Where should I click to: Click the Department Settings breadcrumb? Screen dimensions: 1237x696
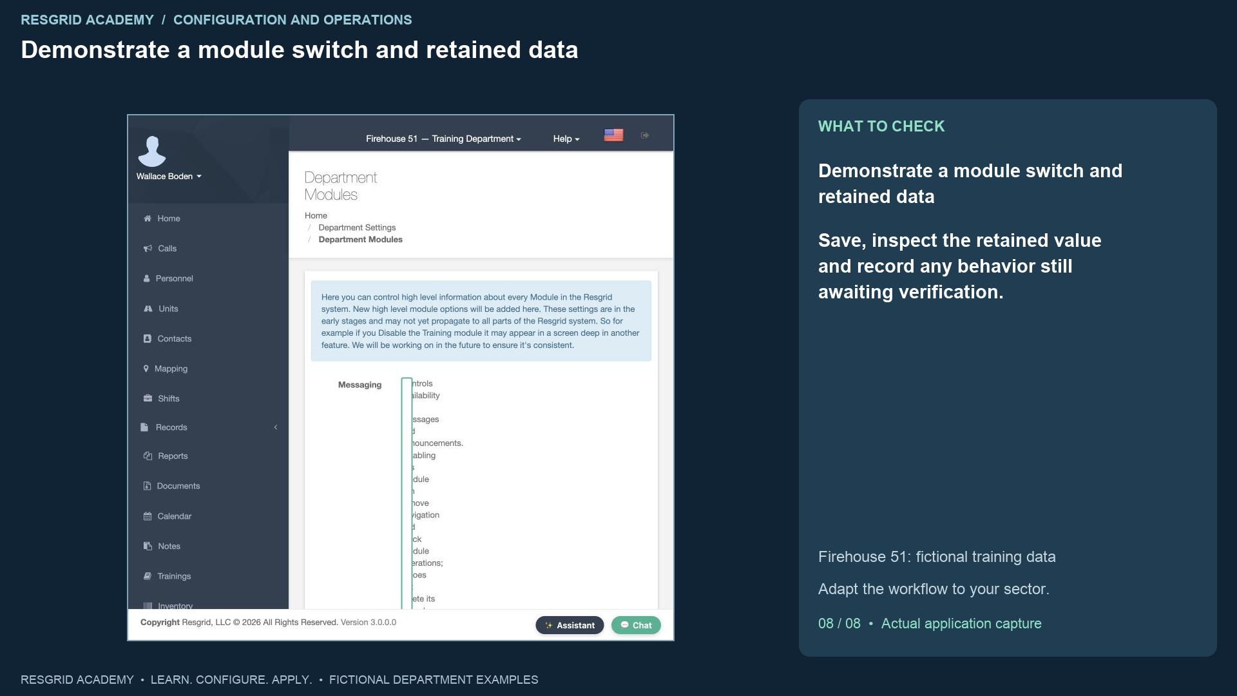[x=357, y=227]
